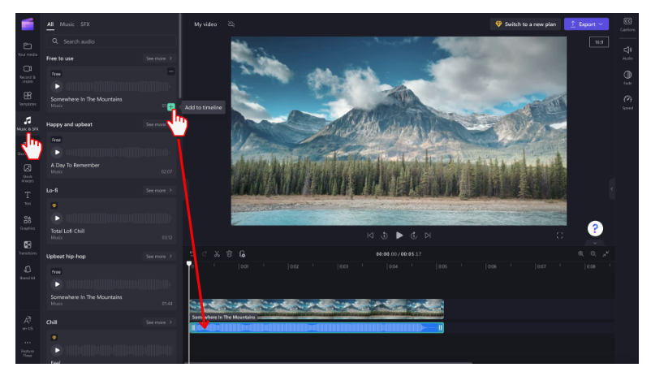
Task: Skip to end of video
Action: coord(428,236)
